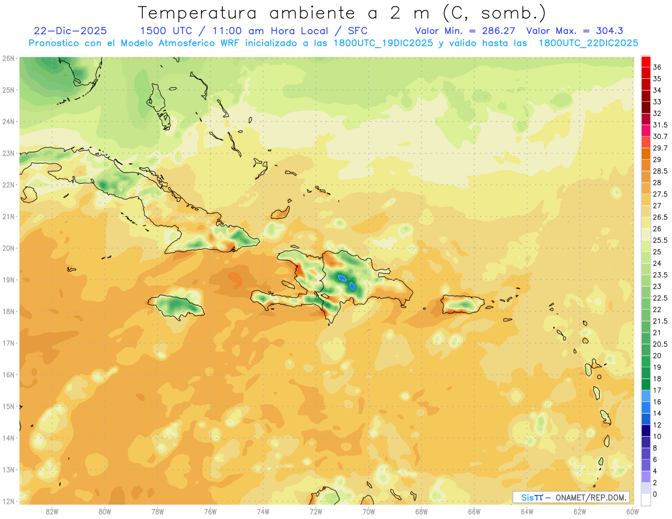Click the '30.7' color scale value
The height and width of the screenshot is (519, 672).
pos(660,137)
